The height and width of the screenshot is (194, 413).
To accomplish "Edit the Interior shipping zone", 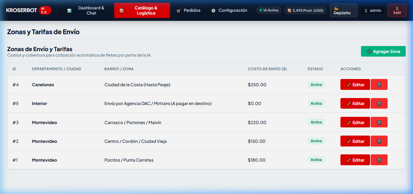I will [x=355, y=104].
